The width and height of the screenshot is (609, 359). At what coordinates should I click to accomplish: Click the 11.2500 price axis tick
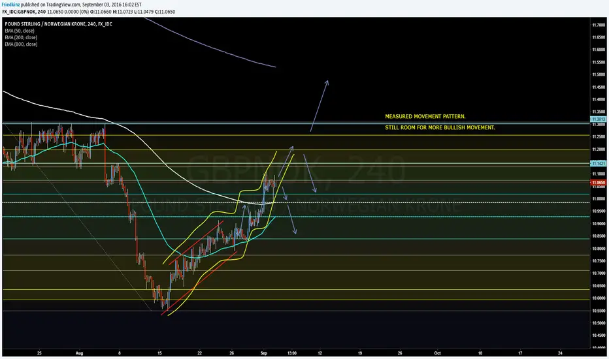pyautogui.click(x=599, y=136)
